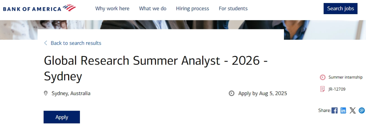Click the Sydney location pin icon

pyautogui.click(x=46, y=93)
